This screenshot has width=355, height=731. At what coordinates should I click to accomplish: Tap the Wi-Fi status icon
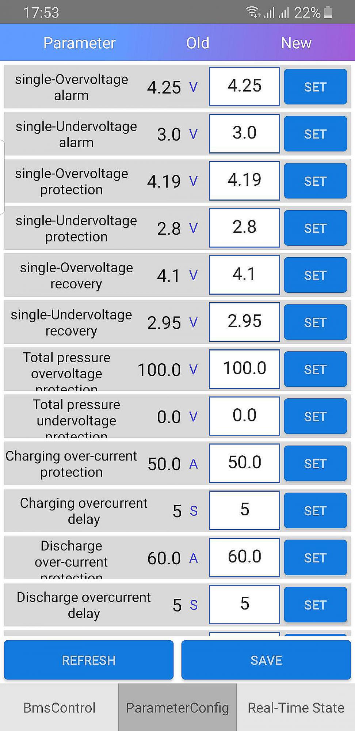pos(253,12)
